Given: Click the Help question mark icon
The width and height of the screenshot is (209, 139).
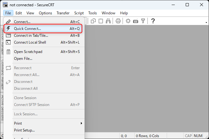Looking at the screenshot, I should [153, 21].
